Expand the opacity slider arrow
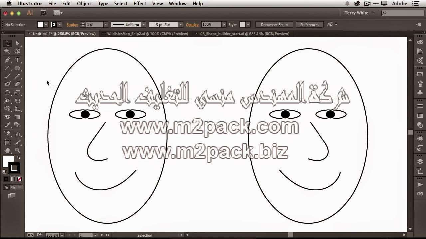The image size is (426, 239). click(x=224, y=25)
